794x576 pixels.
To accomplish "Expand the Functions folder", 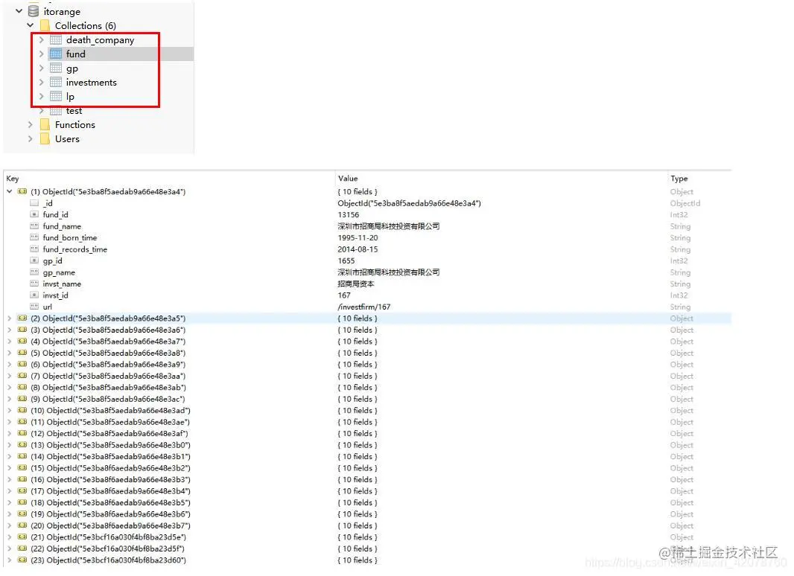I will coord(31,124).
